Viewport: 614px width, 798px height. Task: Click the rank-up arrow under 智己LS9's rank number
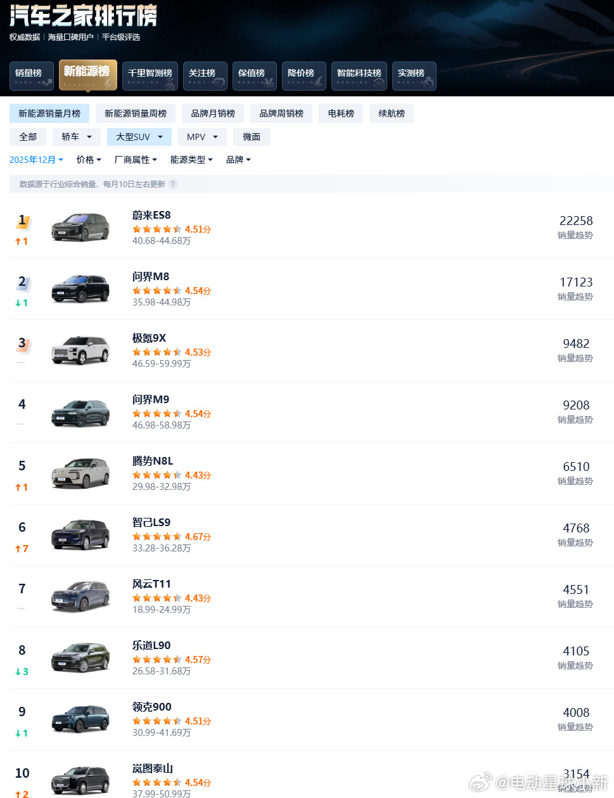22,549
